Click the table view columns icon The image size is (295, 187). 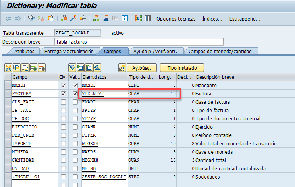tap(148, 18)
